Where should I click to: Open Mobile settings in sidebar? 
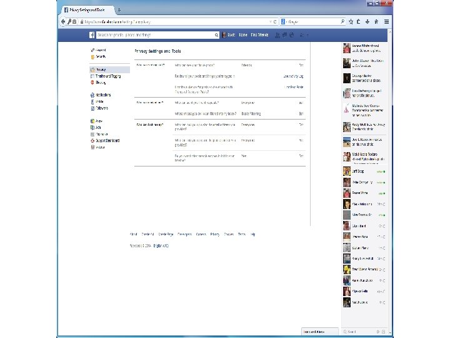(x=97, y=101)
